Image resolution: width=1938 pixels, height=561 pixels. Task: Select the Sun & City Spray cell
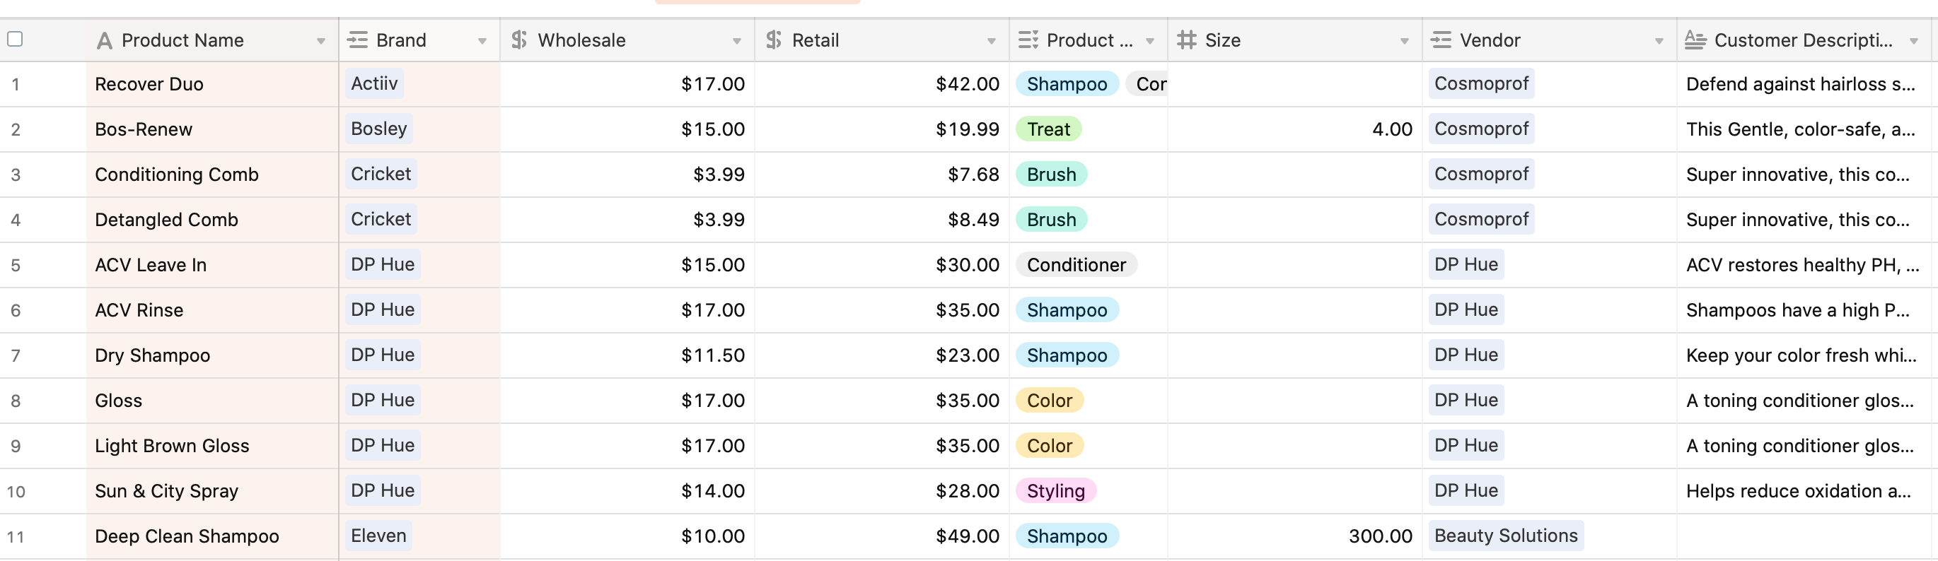pos(212,491)
